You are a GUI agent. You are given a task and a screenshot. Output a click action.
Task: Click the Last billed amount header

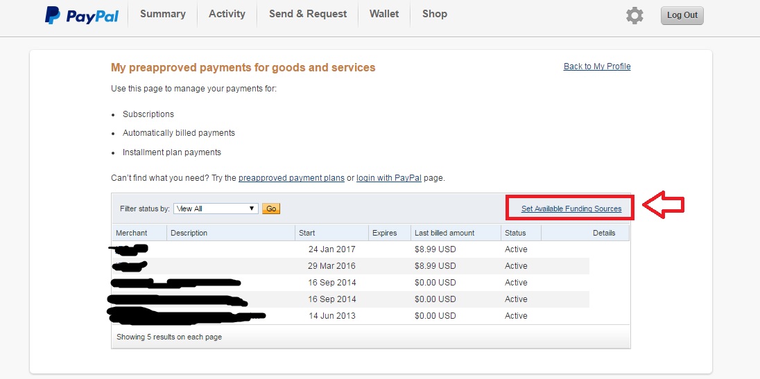tap(444, 233)
